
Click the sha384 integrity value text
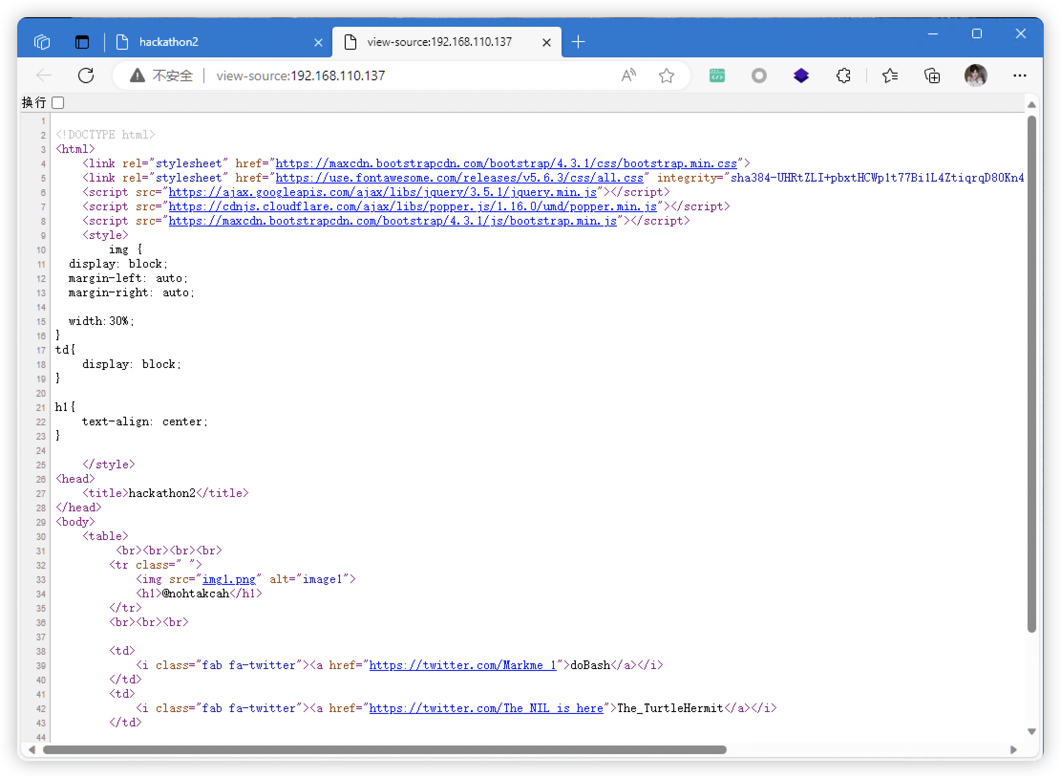point(877,178)
